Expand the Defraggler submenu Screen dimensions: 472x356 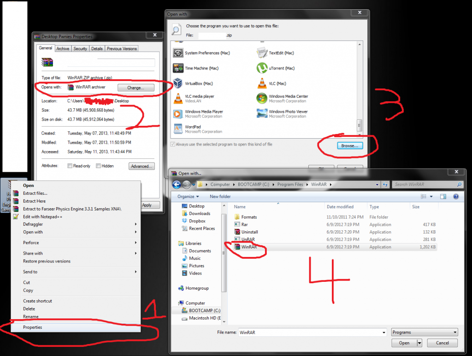[x=136, y=224]
